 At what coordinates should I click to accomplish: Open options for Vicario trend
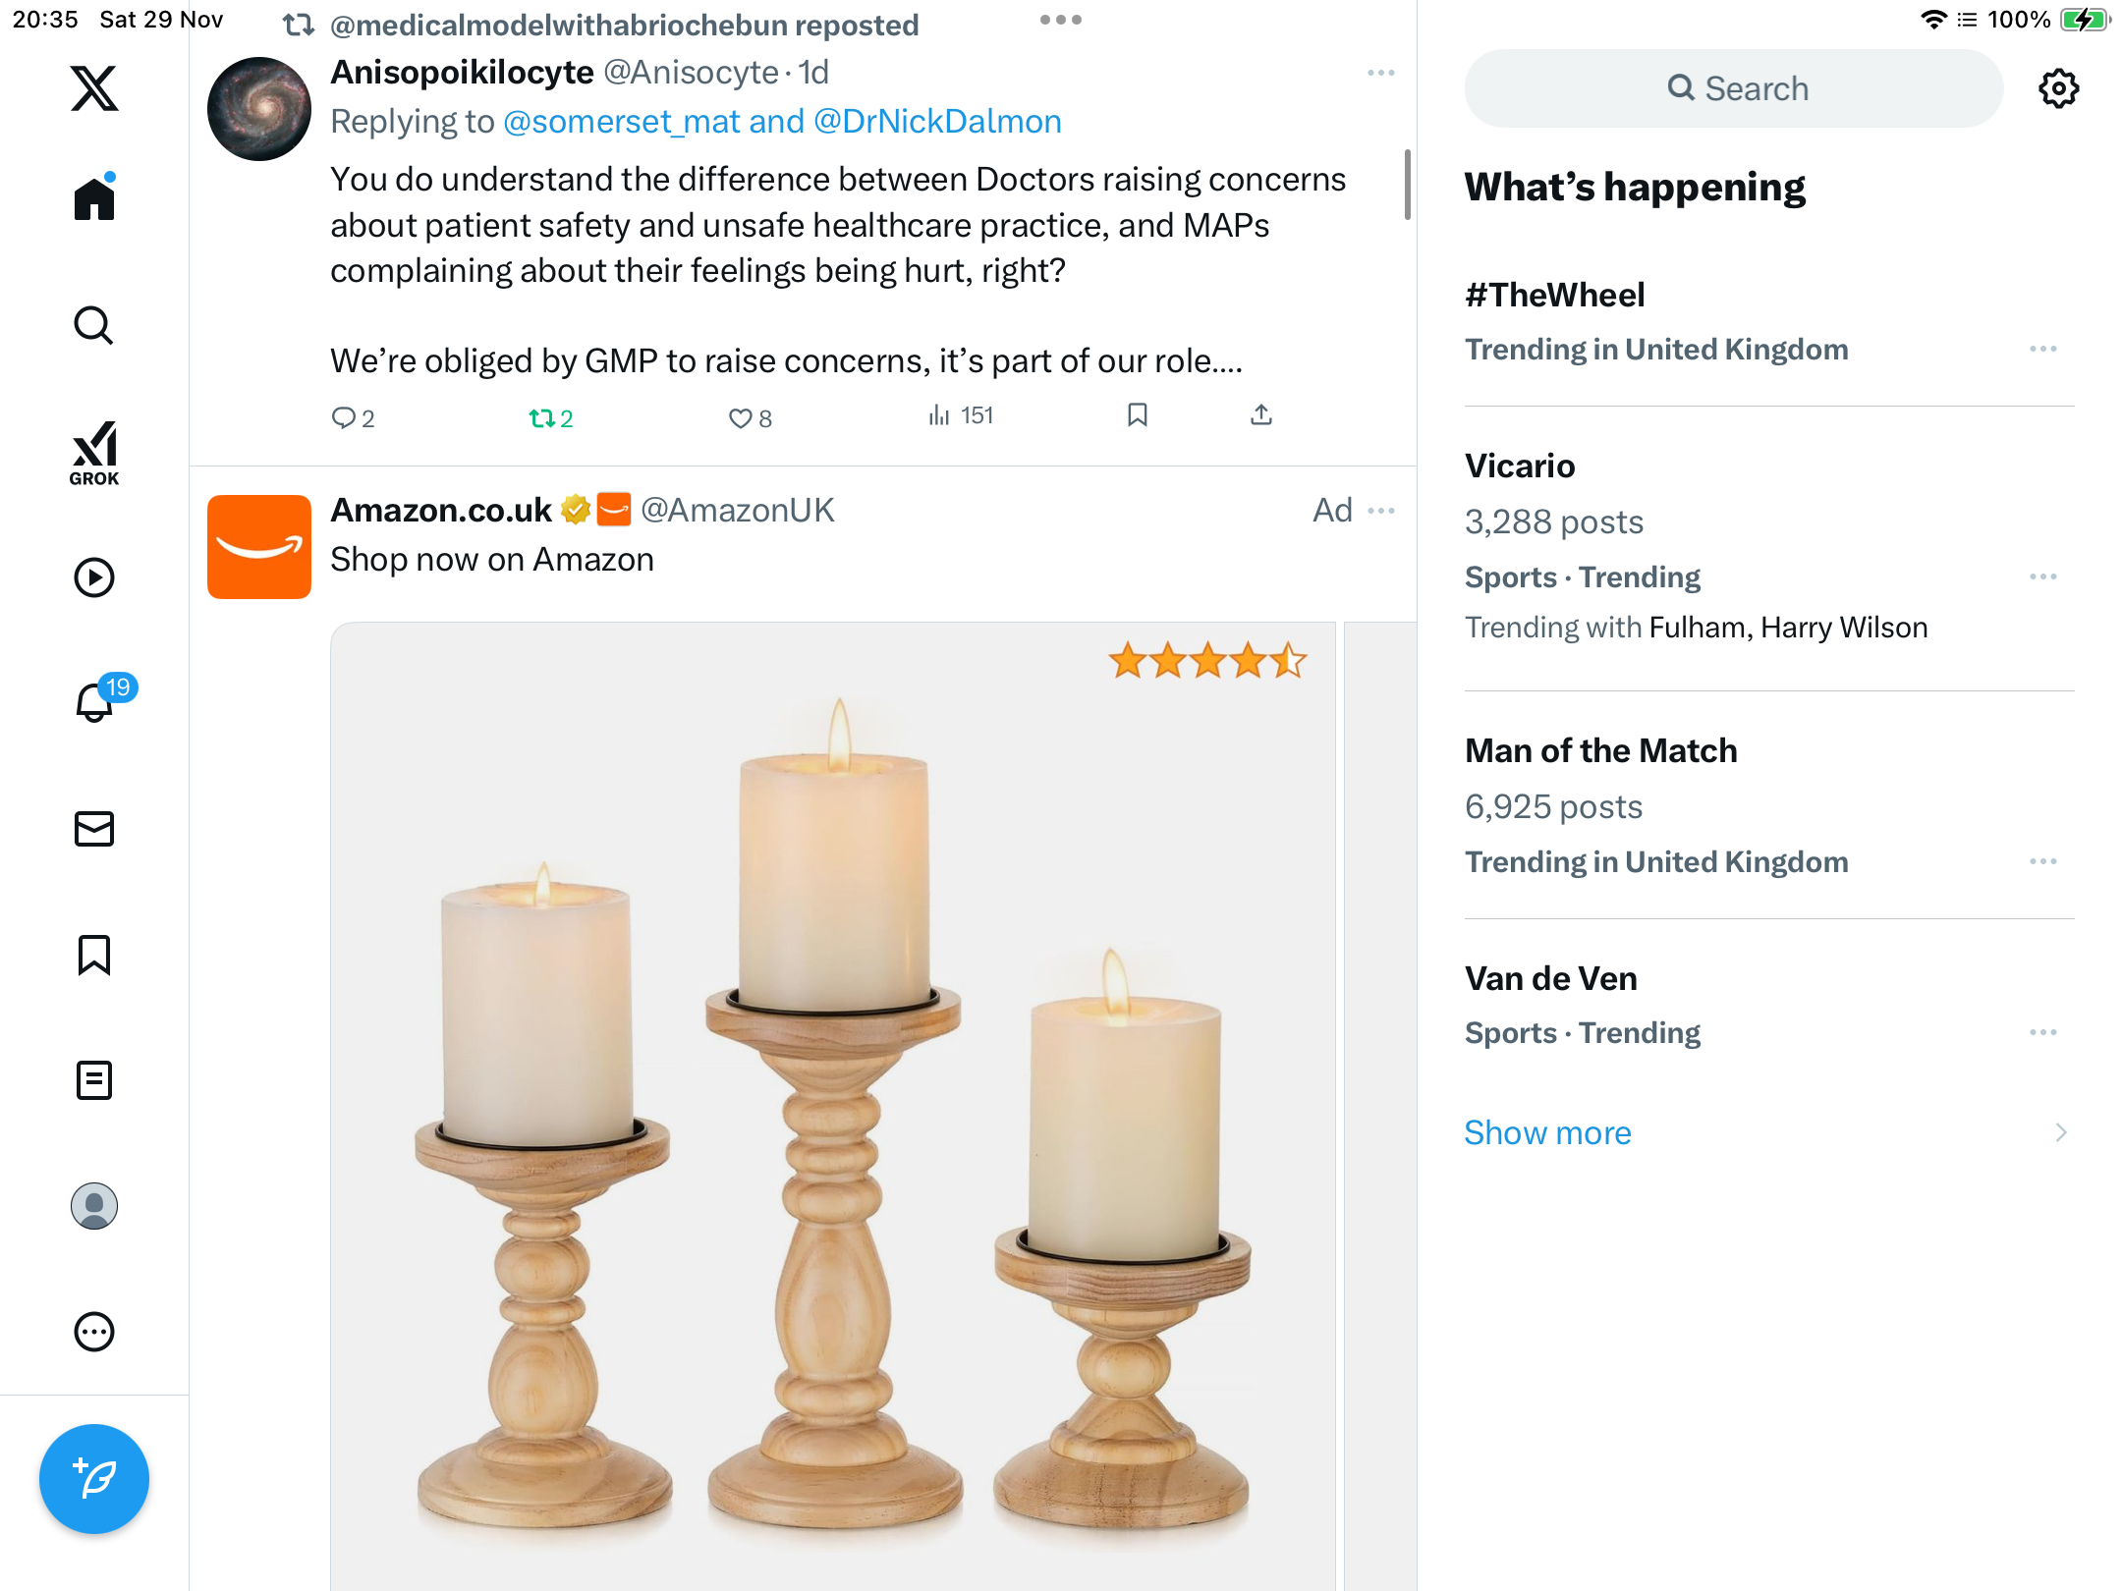(2042, 576)
